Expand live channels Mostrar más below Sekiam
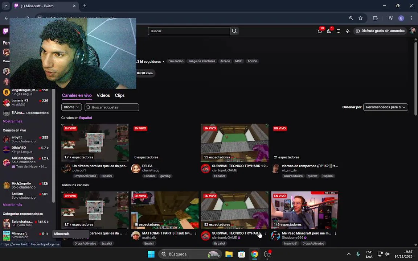Screen dimensions: 418x261 tap(12, 205)
